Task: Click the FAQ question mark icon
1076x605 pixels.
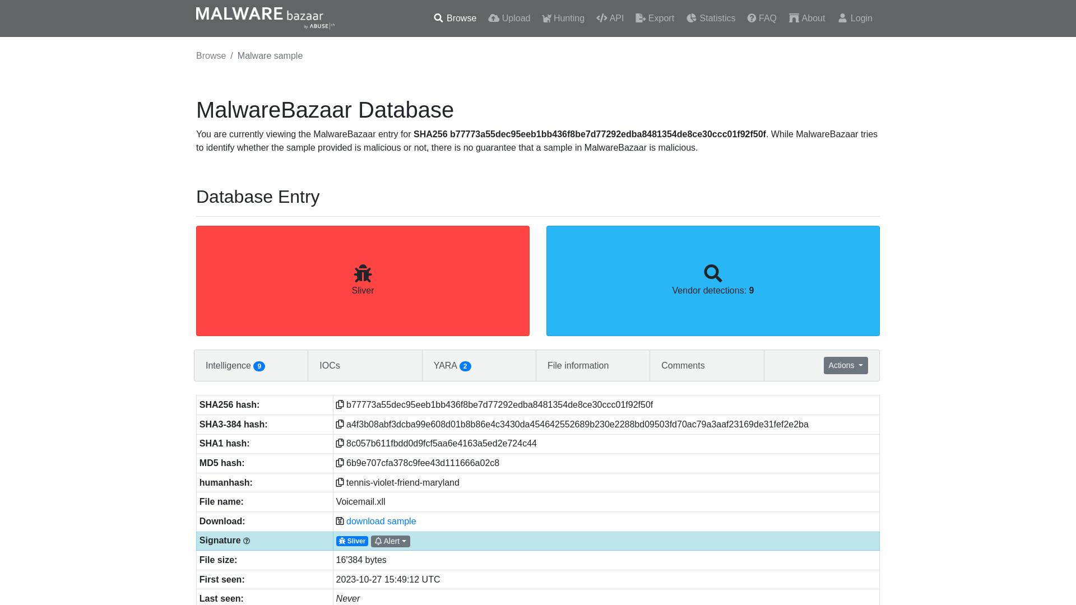Action: pyautogui.click(x=752, y=18)
